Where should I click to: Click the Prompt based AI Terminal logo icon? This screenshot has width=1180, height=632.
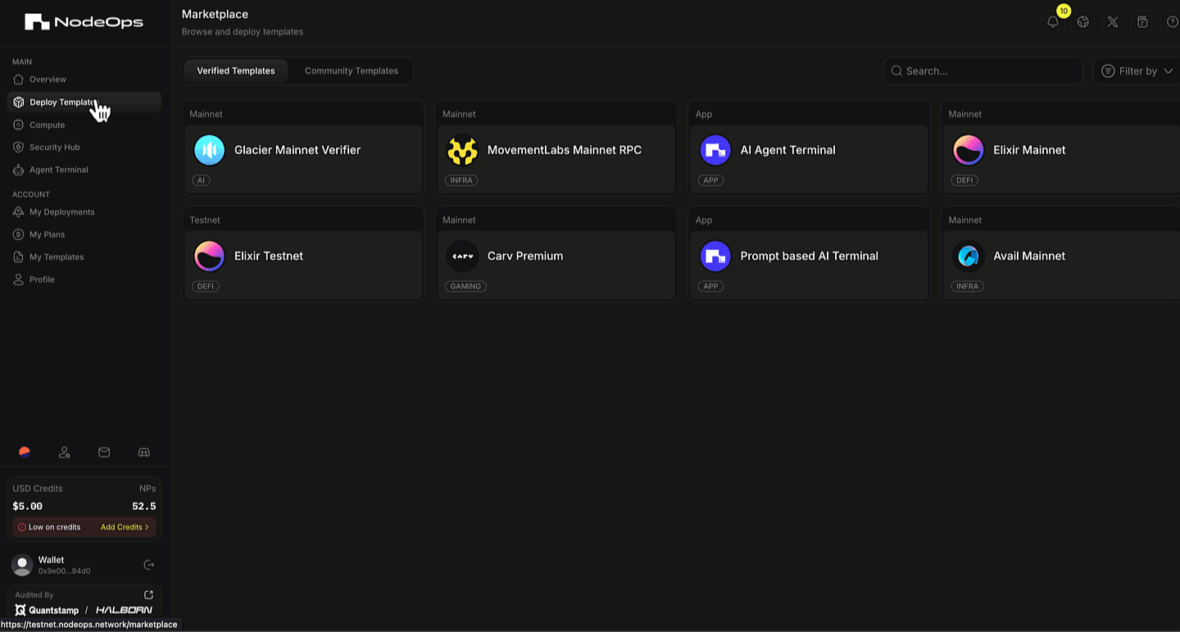pos(715,256)
